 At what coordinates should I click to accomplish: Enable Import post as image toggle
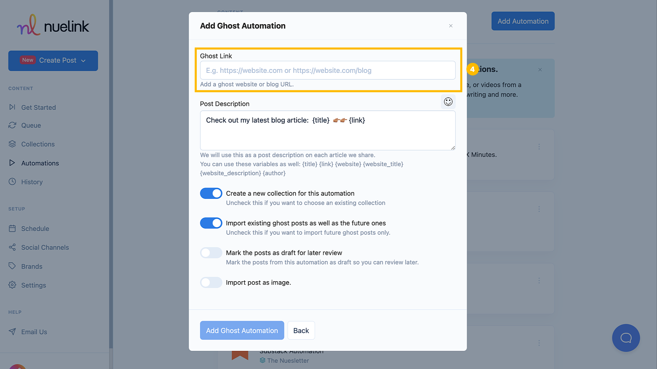click(x=211, y=283)
